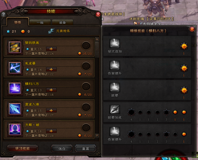Toggle the round slot beside 横扫八方
The width and height of the screenshot is (198, 160).
[x=86, y=87]
